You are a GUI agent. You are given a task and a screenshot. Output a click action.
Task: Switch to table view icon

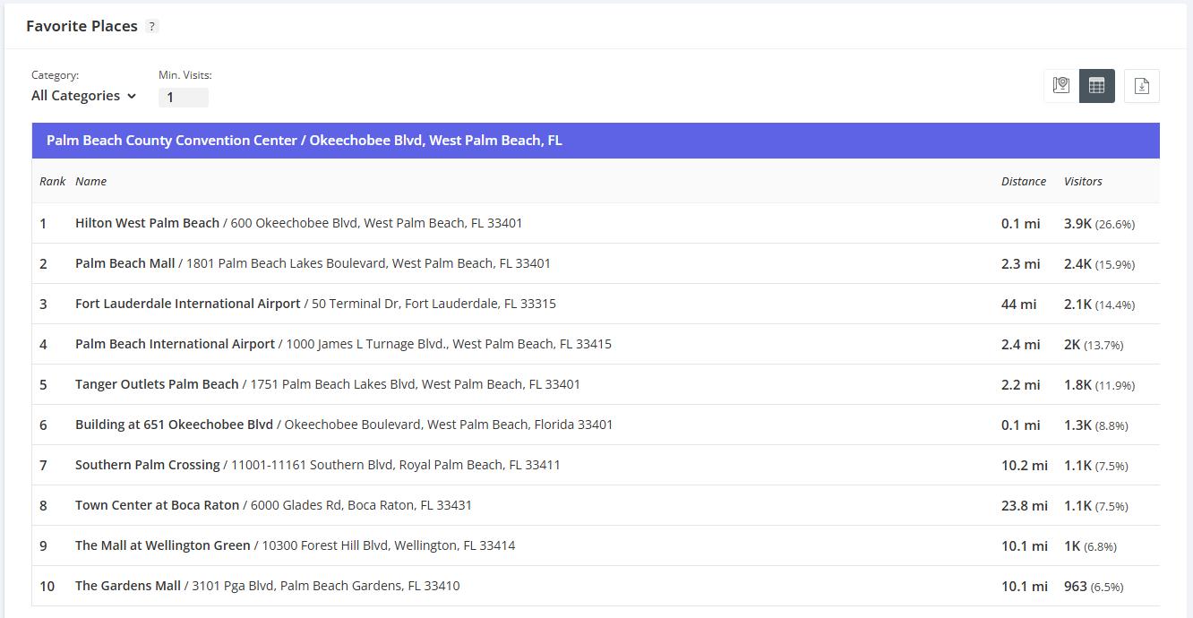click(1097, 86)
